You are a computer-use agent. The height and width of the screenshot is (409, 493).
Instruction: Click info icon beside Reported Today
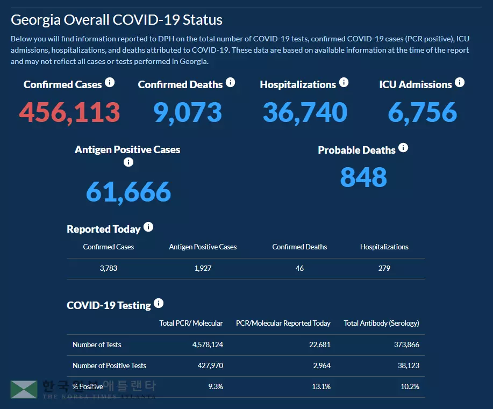point(148,227)
